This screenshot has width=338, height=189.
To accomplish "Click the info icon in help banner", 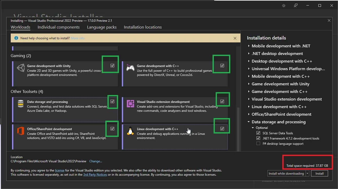I will (16, 38).
